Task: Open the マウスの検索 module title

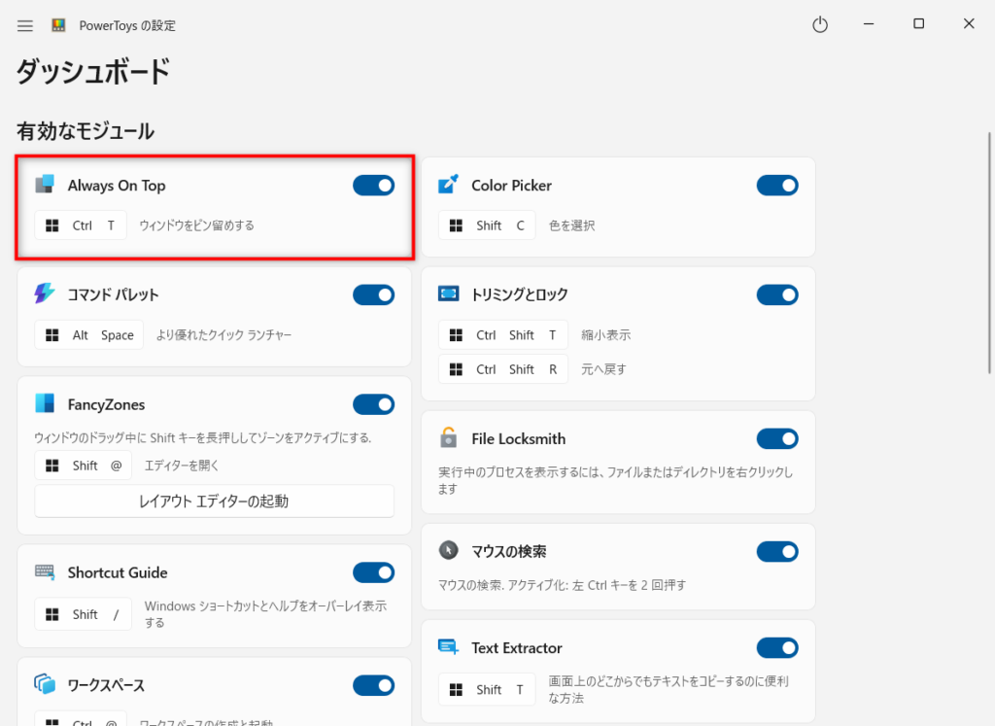Action: click(x=508, y=551)
